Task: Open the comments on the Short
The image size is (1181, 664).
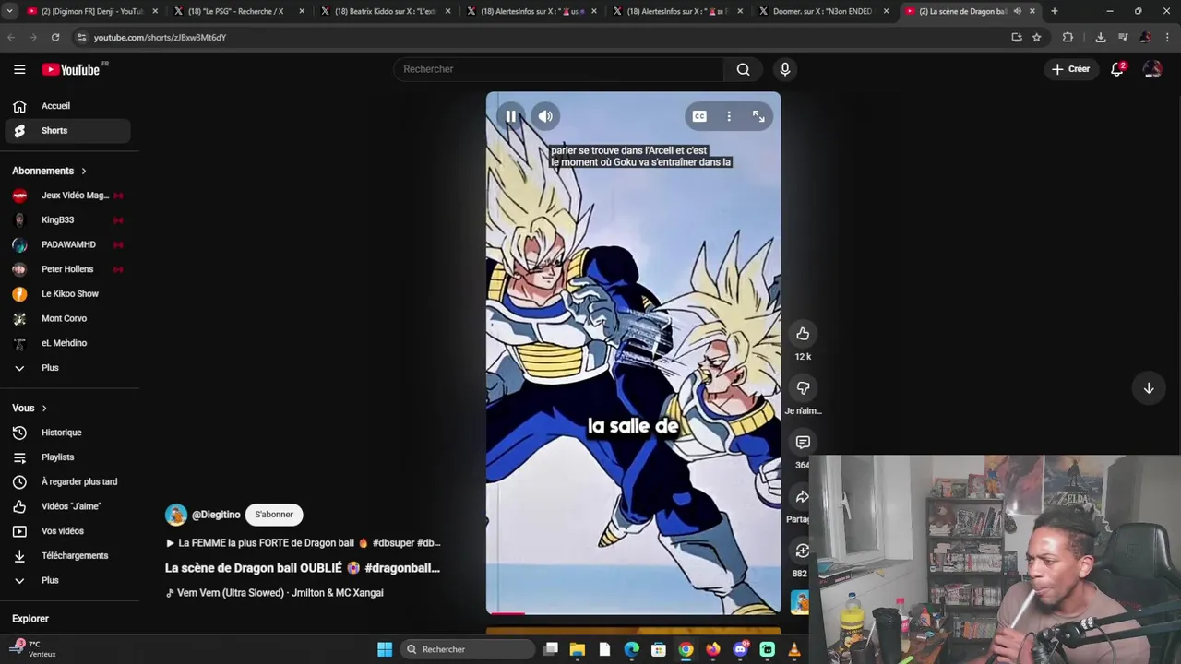Action: click(803, 443)
